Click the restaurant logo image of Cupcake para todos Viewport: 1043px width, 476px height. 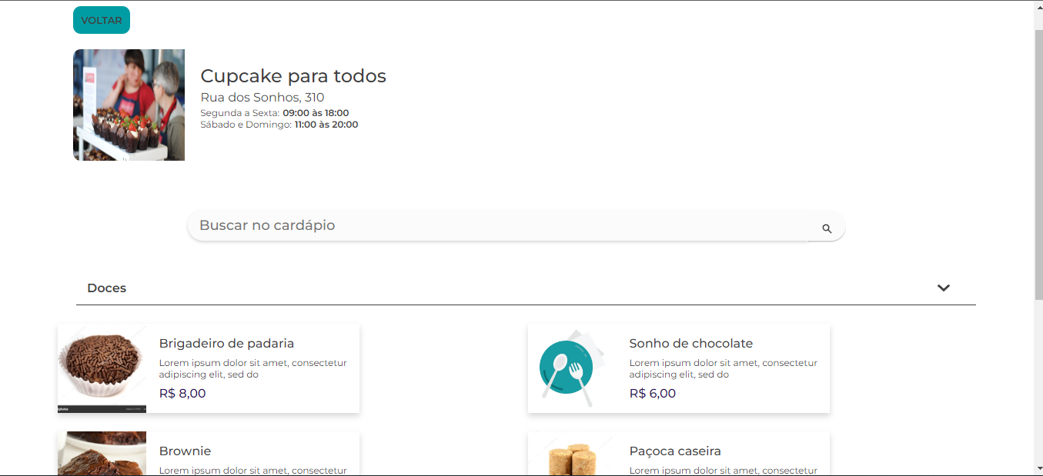(x=129, y=105)
